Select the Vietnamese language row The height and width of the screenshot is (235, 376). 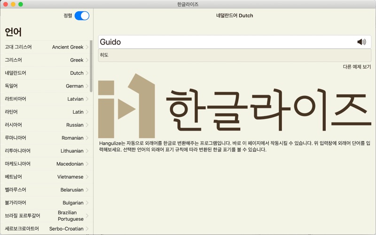pyautogui.click(x=47, y=177)
